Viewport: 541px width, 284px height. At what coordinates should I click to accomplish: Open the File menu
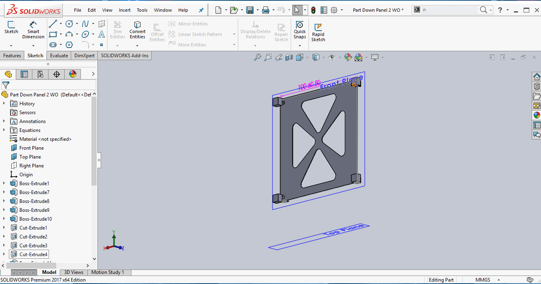(x=78, y=10)
